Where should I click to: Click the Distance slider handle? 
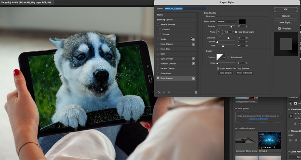click(228, 38)
